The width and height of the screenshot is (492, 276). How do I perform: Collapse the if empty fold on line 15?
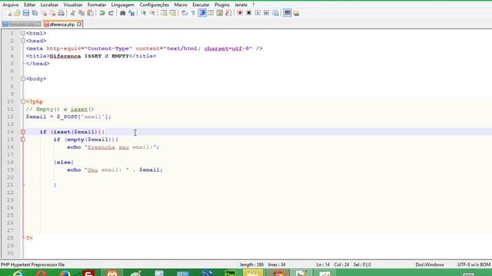click(23, 140)
